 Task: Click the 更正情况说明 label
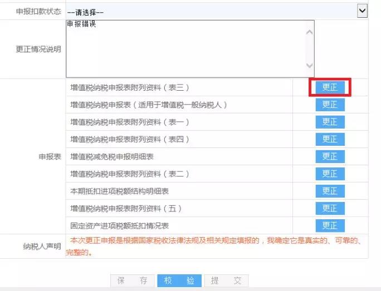38,49
